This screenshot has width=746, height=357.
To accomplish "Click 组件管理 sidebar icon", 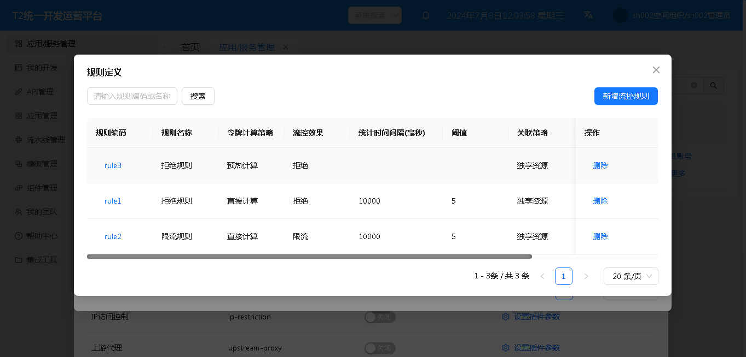I will click(x=19, y=188).
